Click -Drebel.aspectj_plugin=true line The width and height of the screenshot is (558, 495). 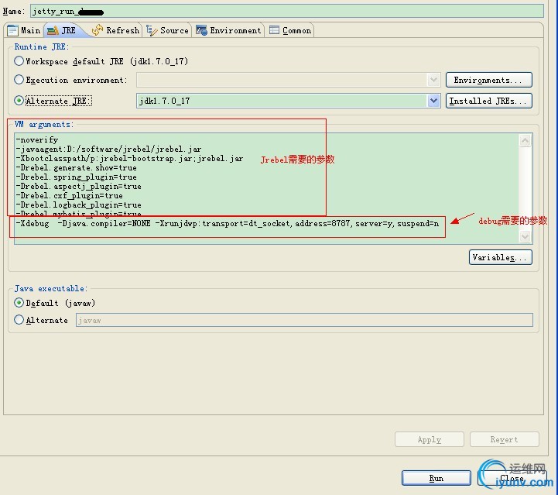tap(79, 186)
